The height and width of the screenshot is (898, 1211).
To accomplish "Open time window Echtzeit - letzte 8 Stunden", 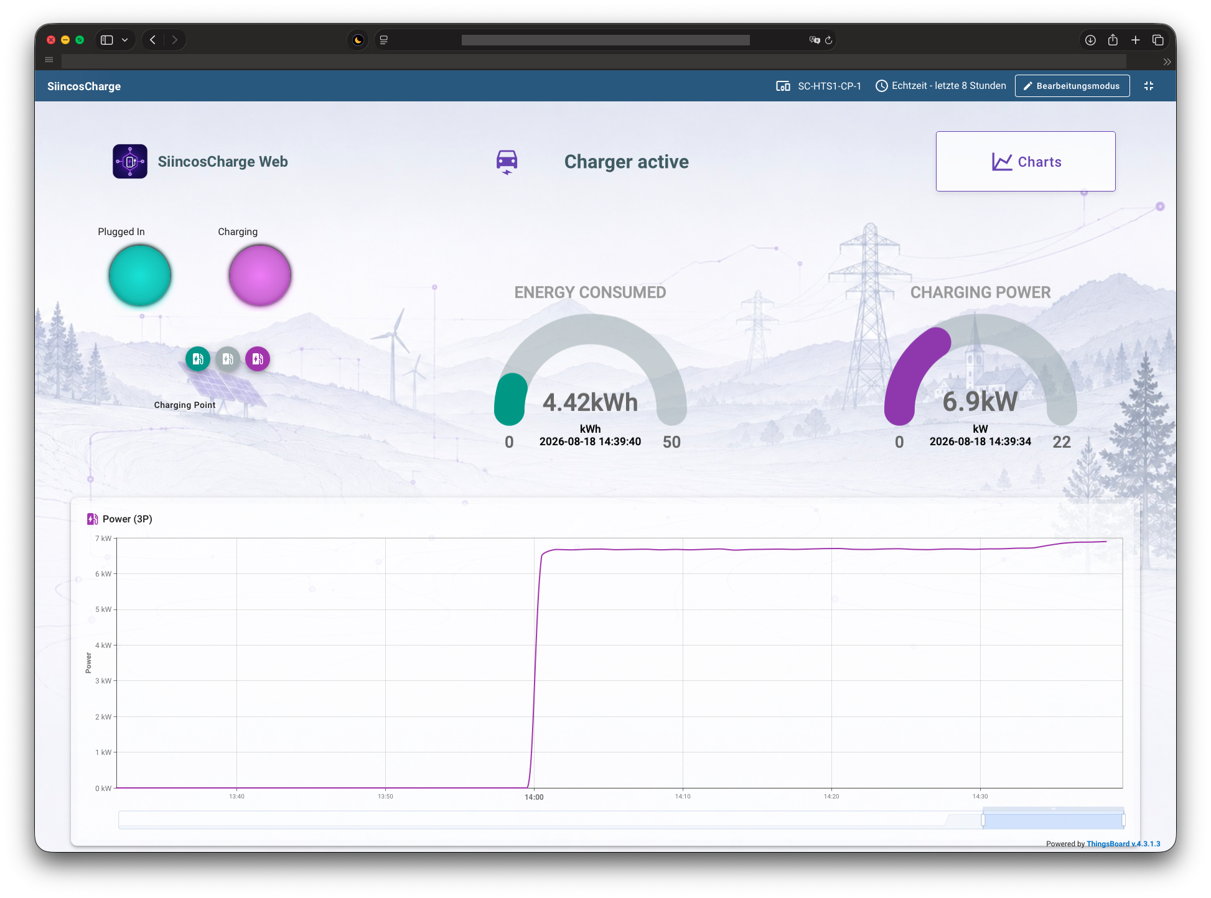I will point(941,86).
